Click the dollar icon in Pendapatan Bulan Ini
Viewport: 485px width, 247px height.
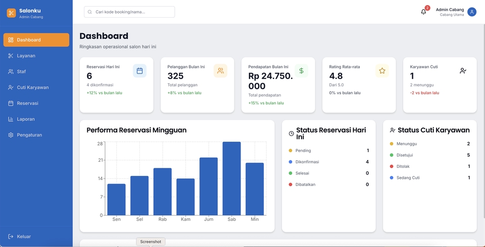pyautogui.click(x=301, y=71)
